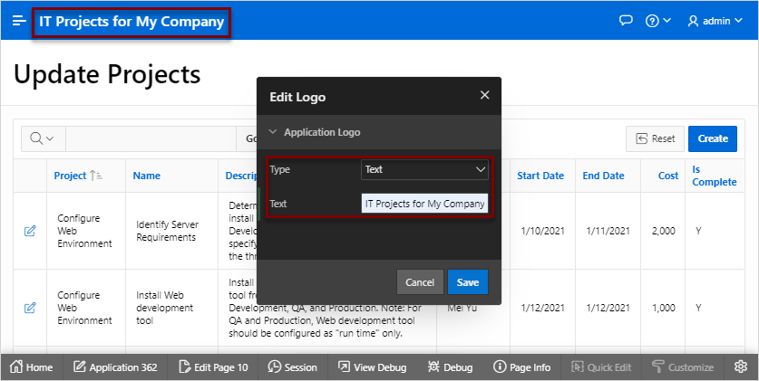The image size is (759, 381).
Task: Click the 2,000 cost cell
Action: [663, 231]
